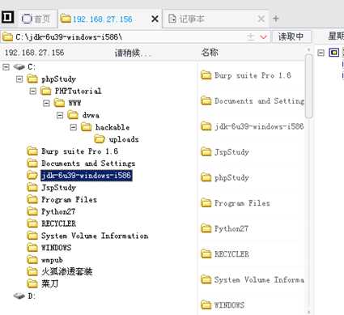
Task: Collapse the C: drive node
Action: click(6, 67)
